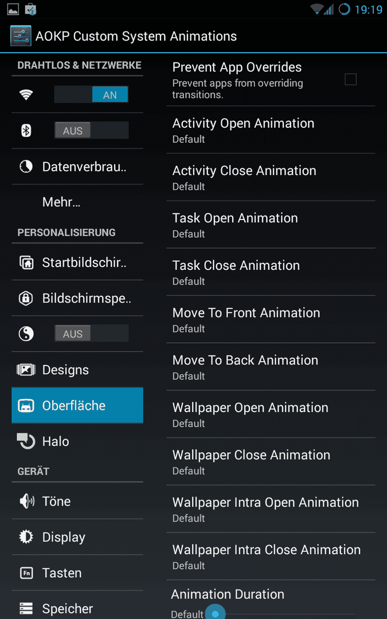Select the Oberfläche menu entry
Viewport: 387px width, 619px height.
pyautogui.click(x=77, y=405)
